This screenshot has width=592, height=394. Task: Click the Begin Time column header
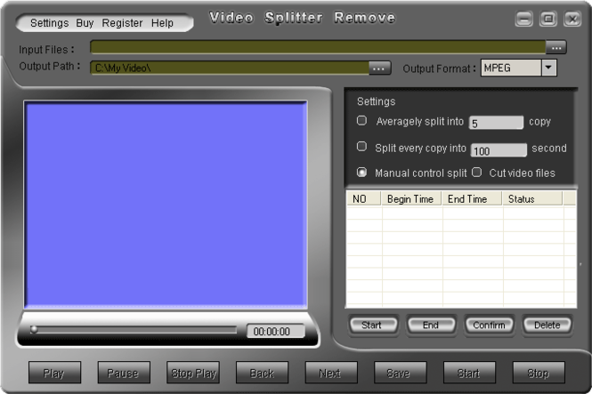pos(410,198)
